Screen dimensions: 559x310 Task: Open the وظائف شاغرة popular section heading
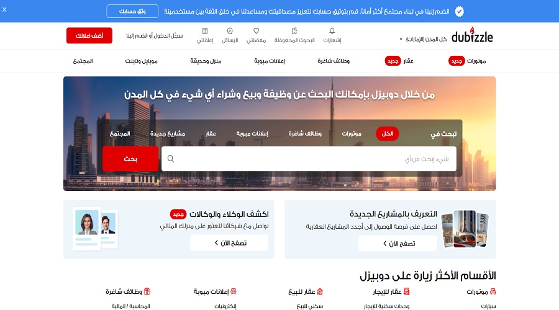[x=124, y=292]
